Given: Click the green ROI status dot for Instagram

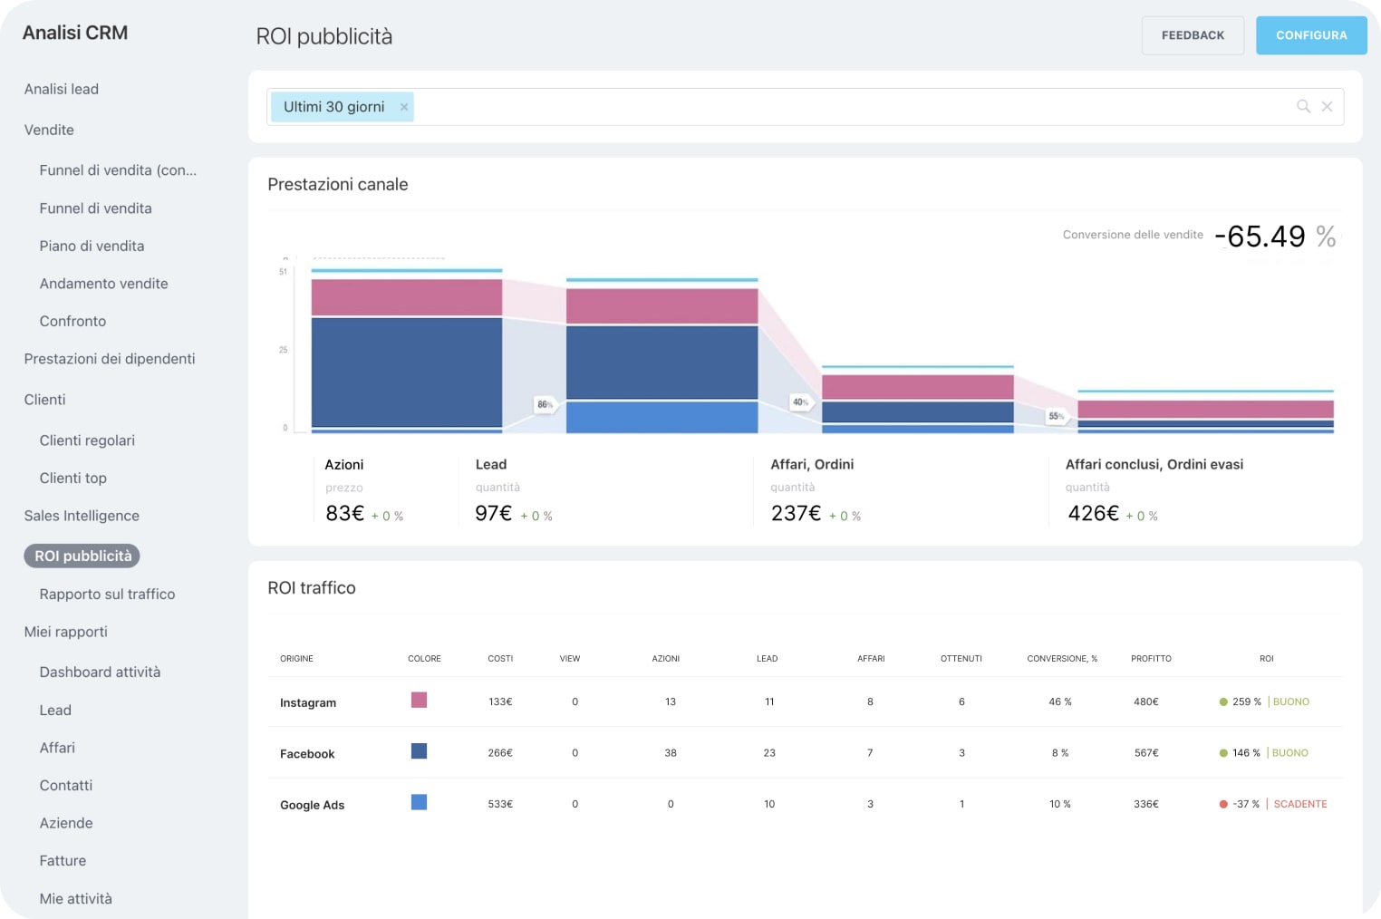Looking at the screenshot, I should coord(1224,701).
